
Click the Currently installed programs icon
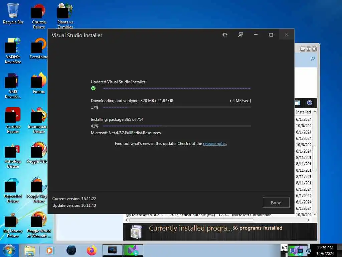coord(136,232)
